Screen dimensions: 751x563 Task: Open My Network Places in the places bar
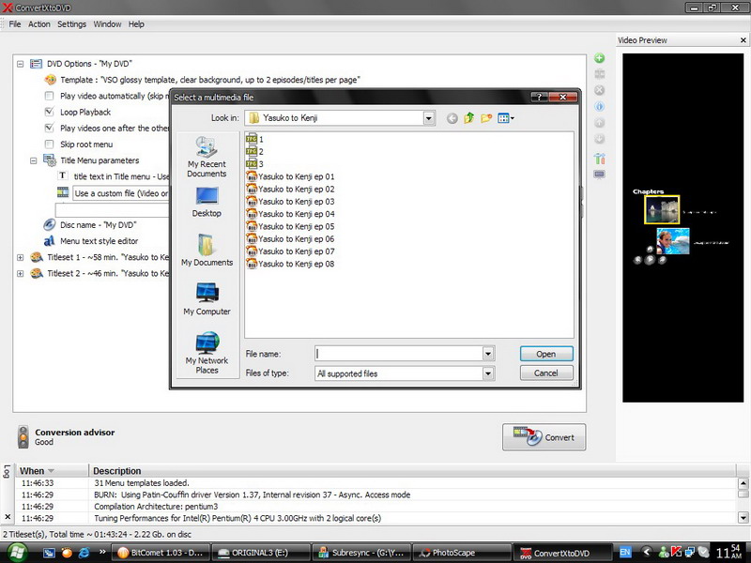pyautogui.click(x=207, y=353)
